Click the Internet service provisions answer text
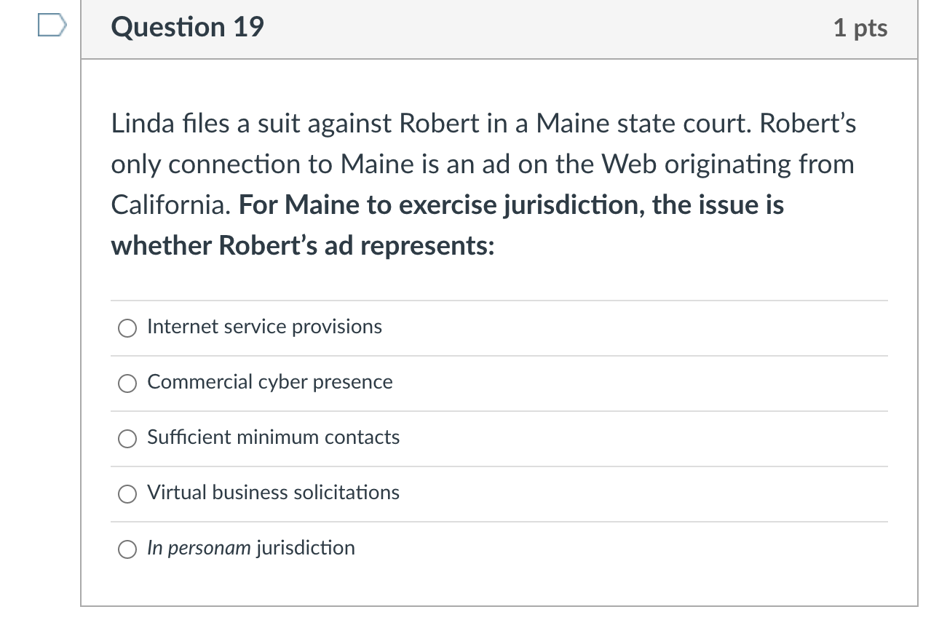This screenshot has height=620, width=939. (264, 327)
